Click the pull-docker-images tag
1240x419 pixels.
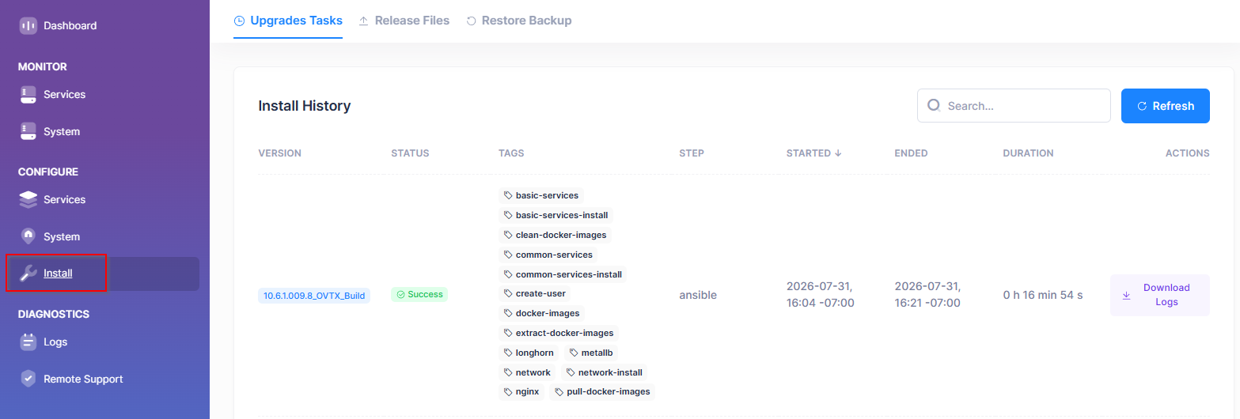[603, 392]
